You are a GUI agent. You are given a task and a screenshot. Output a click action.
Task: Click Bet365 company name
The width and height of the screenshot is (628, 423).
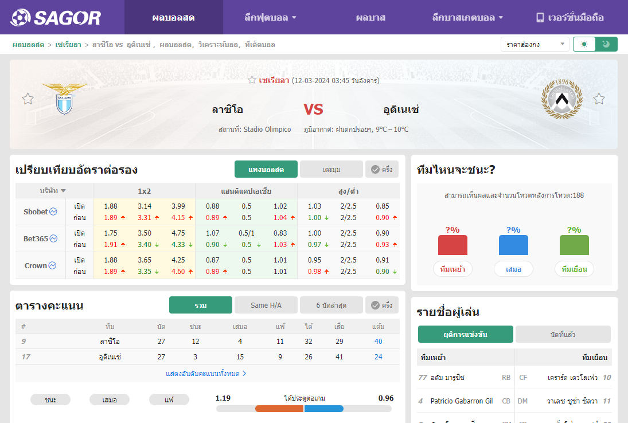36,238
